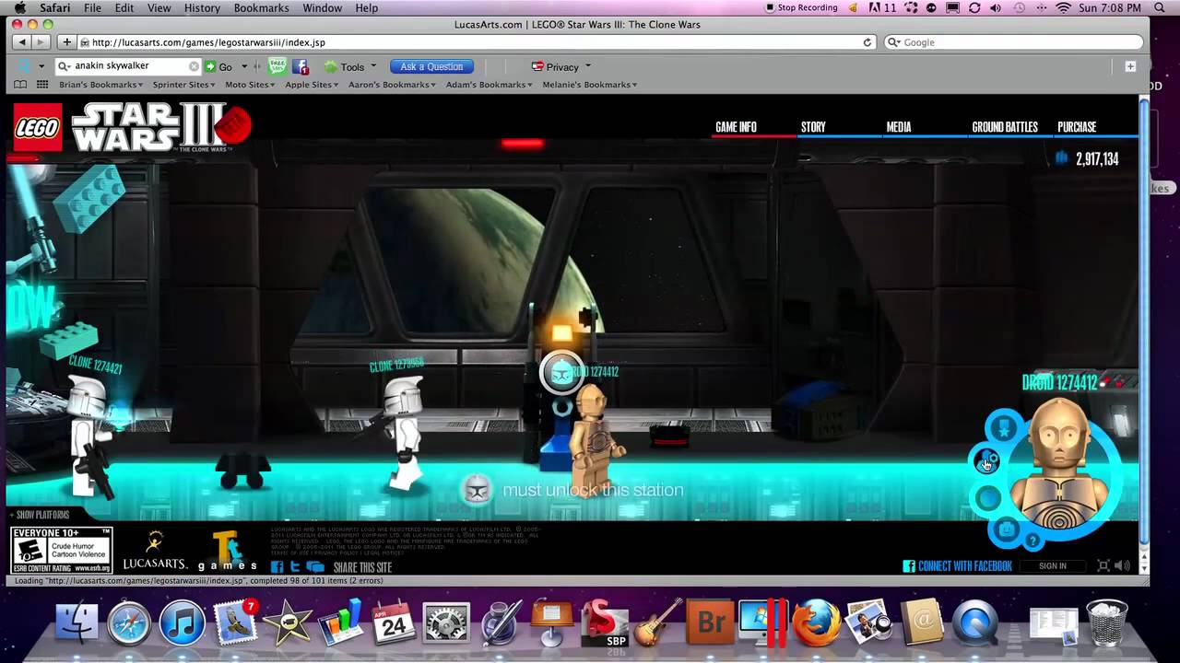Click the medal star icon beside the droid portrait

point(1004,427)
